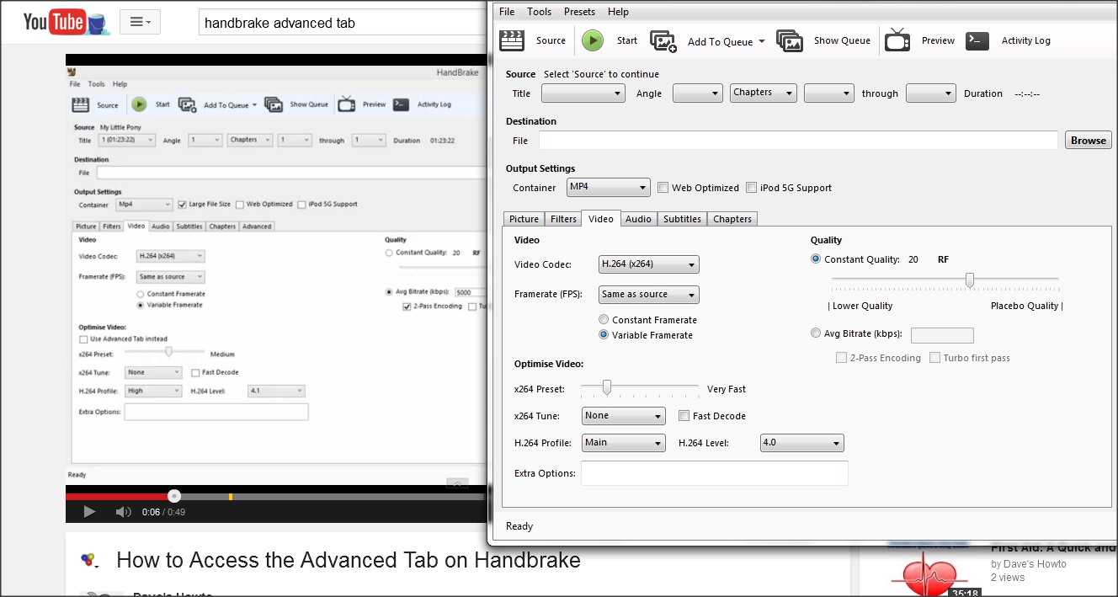Click the YouTube video progress scrubber

tap(174, 497)
